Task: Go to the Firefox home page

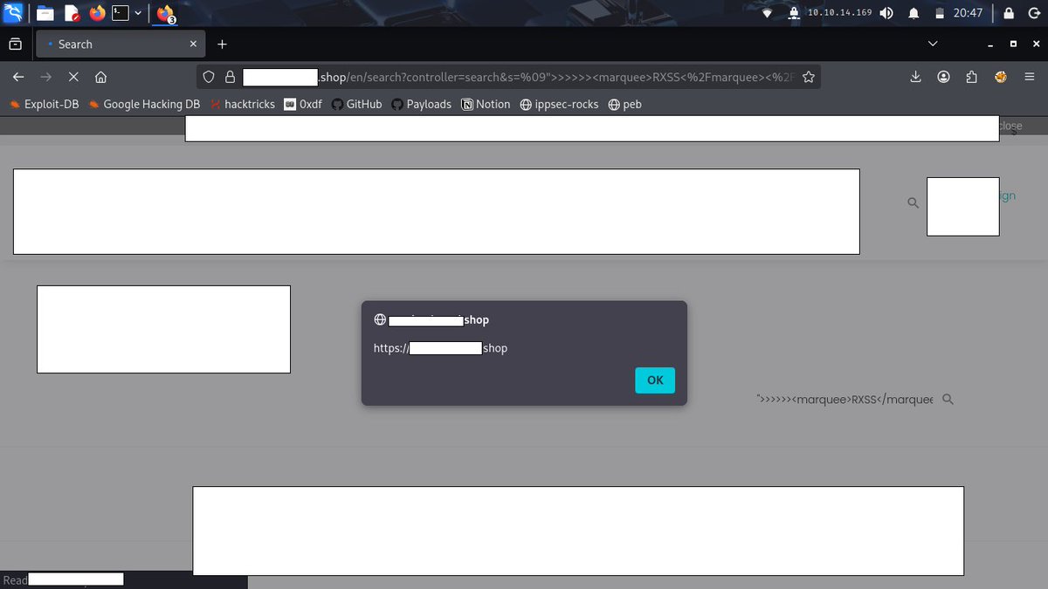Action: coord(100,77)
